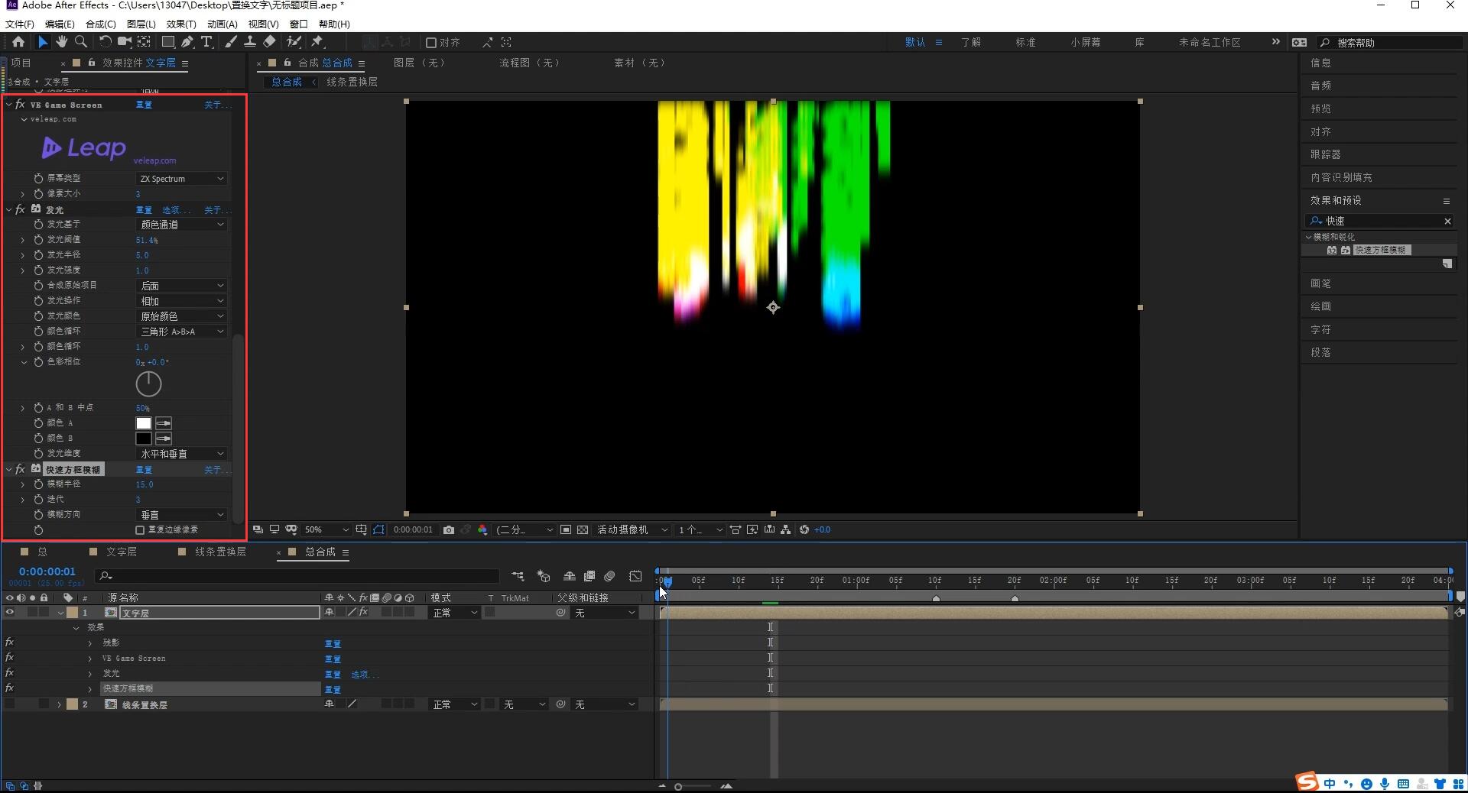Open the 50% magnification dropdown

tap(326, 529)
